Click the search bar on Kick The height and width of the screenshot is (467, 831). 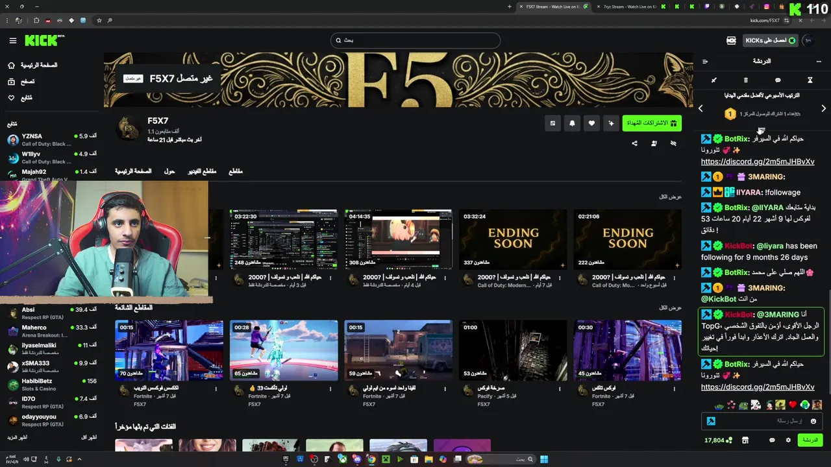[415, 40]
